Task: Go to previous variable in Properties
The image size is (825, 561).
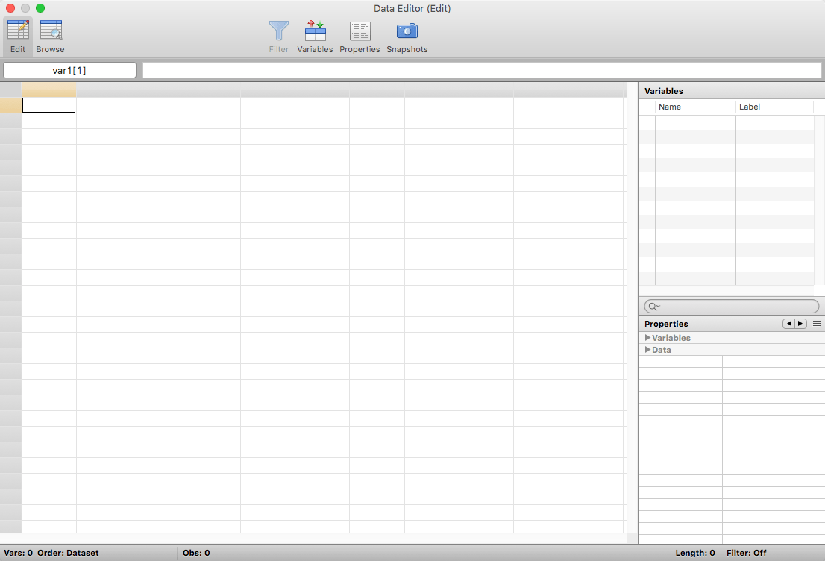Action: coord(788,324)
